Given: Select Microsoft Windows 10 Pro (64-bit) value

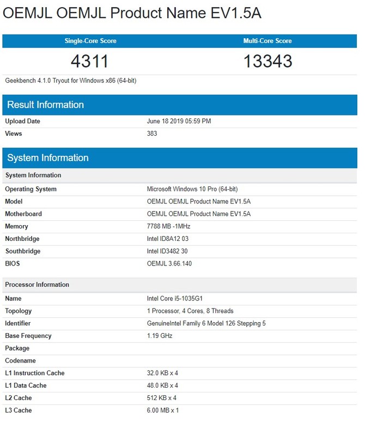Looking at the screenshot, I should pos(192,189).
